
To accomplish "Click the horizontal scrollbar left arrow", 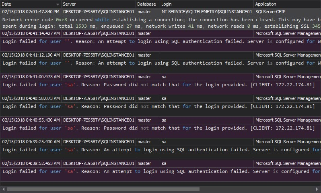I will coord(4,189).
